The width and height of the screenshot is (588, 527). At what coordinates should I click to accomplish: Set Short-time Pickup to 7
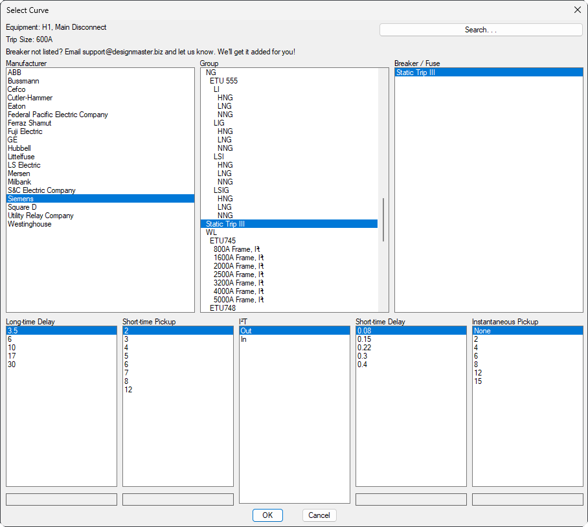coord(178,373)
